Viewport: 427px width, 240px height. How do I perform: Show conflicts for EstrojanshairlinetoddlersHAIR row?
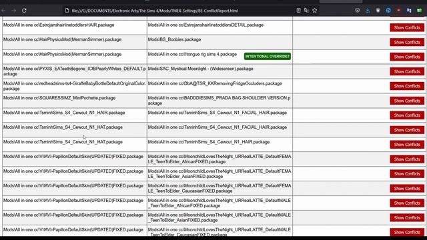click(x=407, y=27)
